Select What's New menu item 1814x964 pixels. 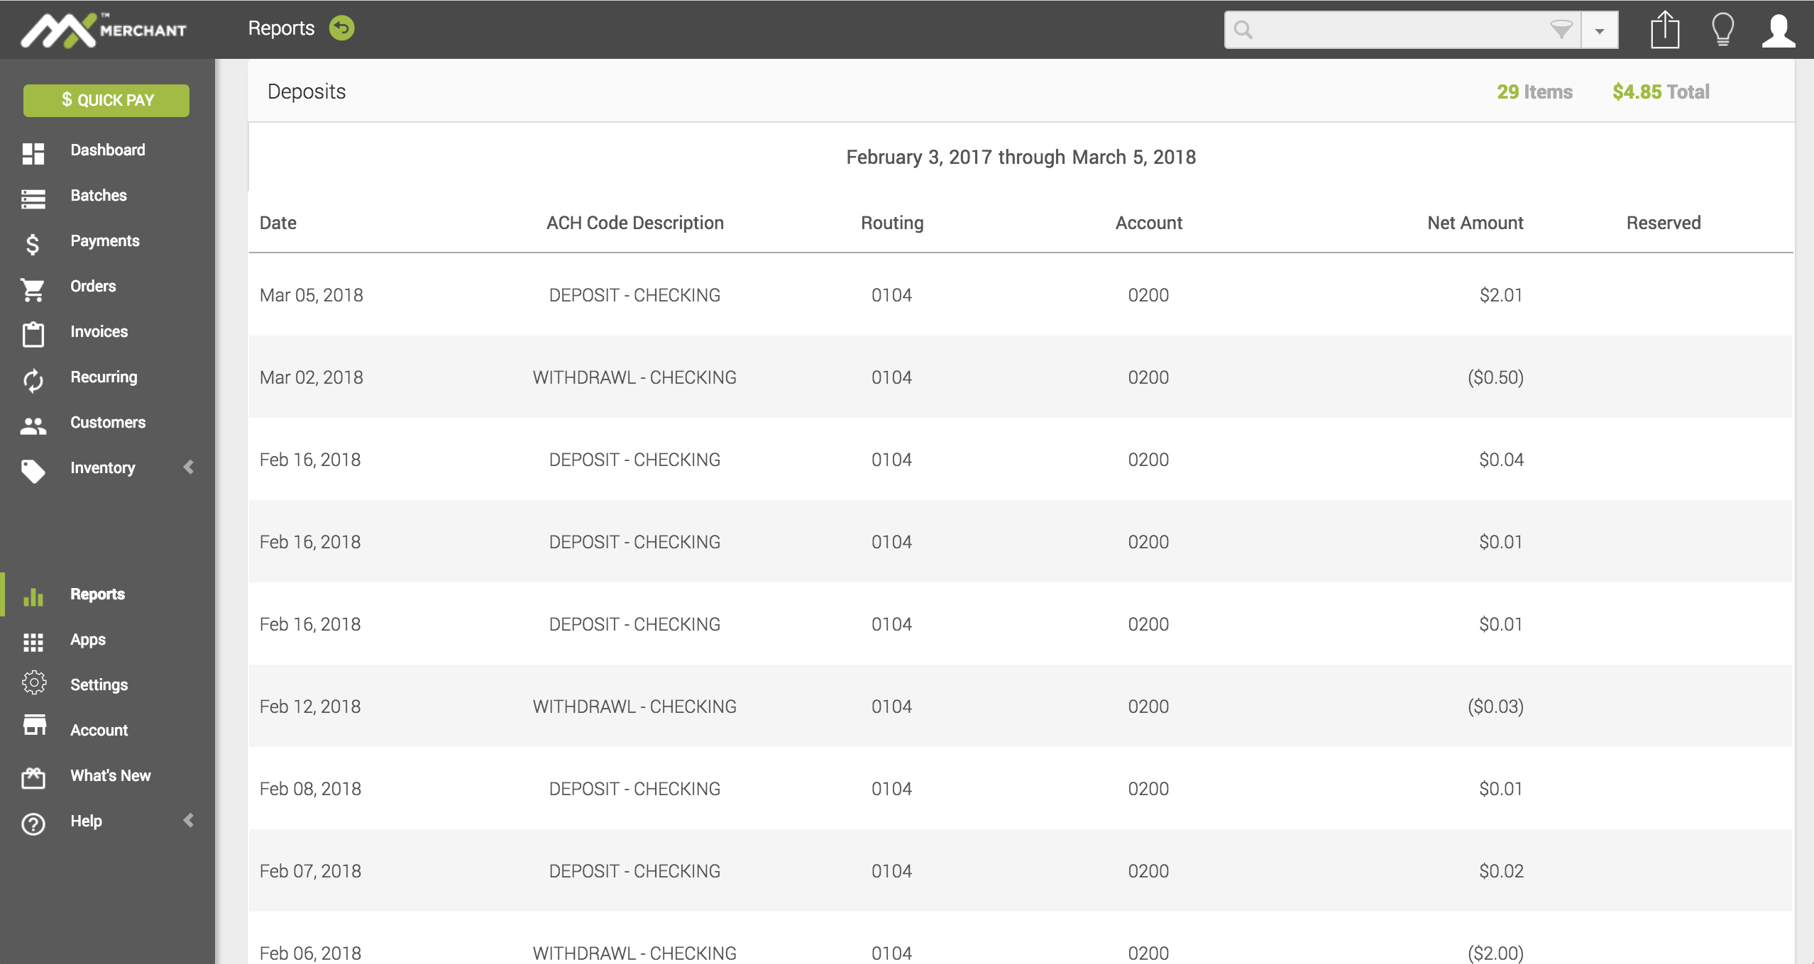(110, 775)
